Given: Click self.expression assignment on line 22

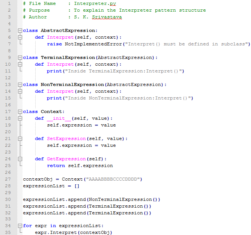Looking at the screenshot, I should pyautogui.click(x=81, y=145).
